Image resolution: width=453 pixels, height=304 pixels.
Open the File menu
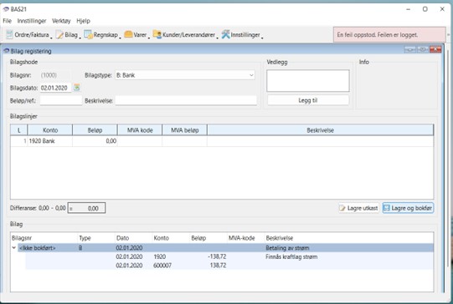click(x=7, y=21)
